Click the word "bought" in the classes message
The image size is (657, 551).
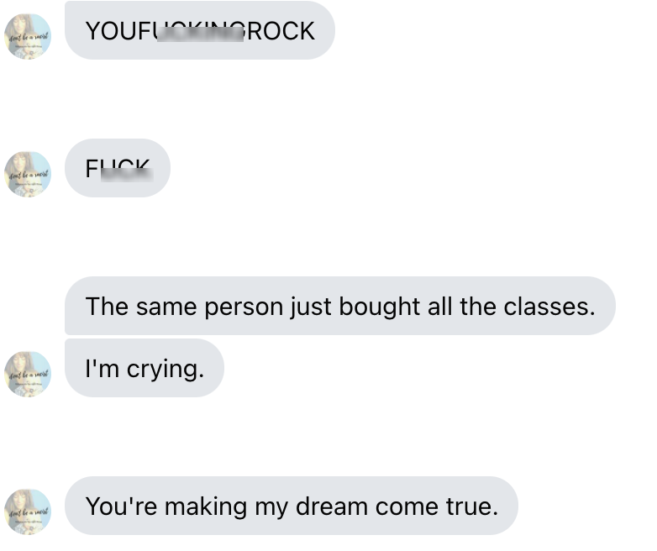(379, 307)
